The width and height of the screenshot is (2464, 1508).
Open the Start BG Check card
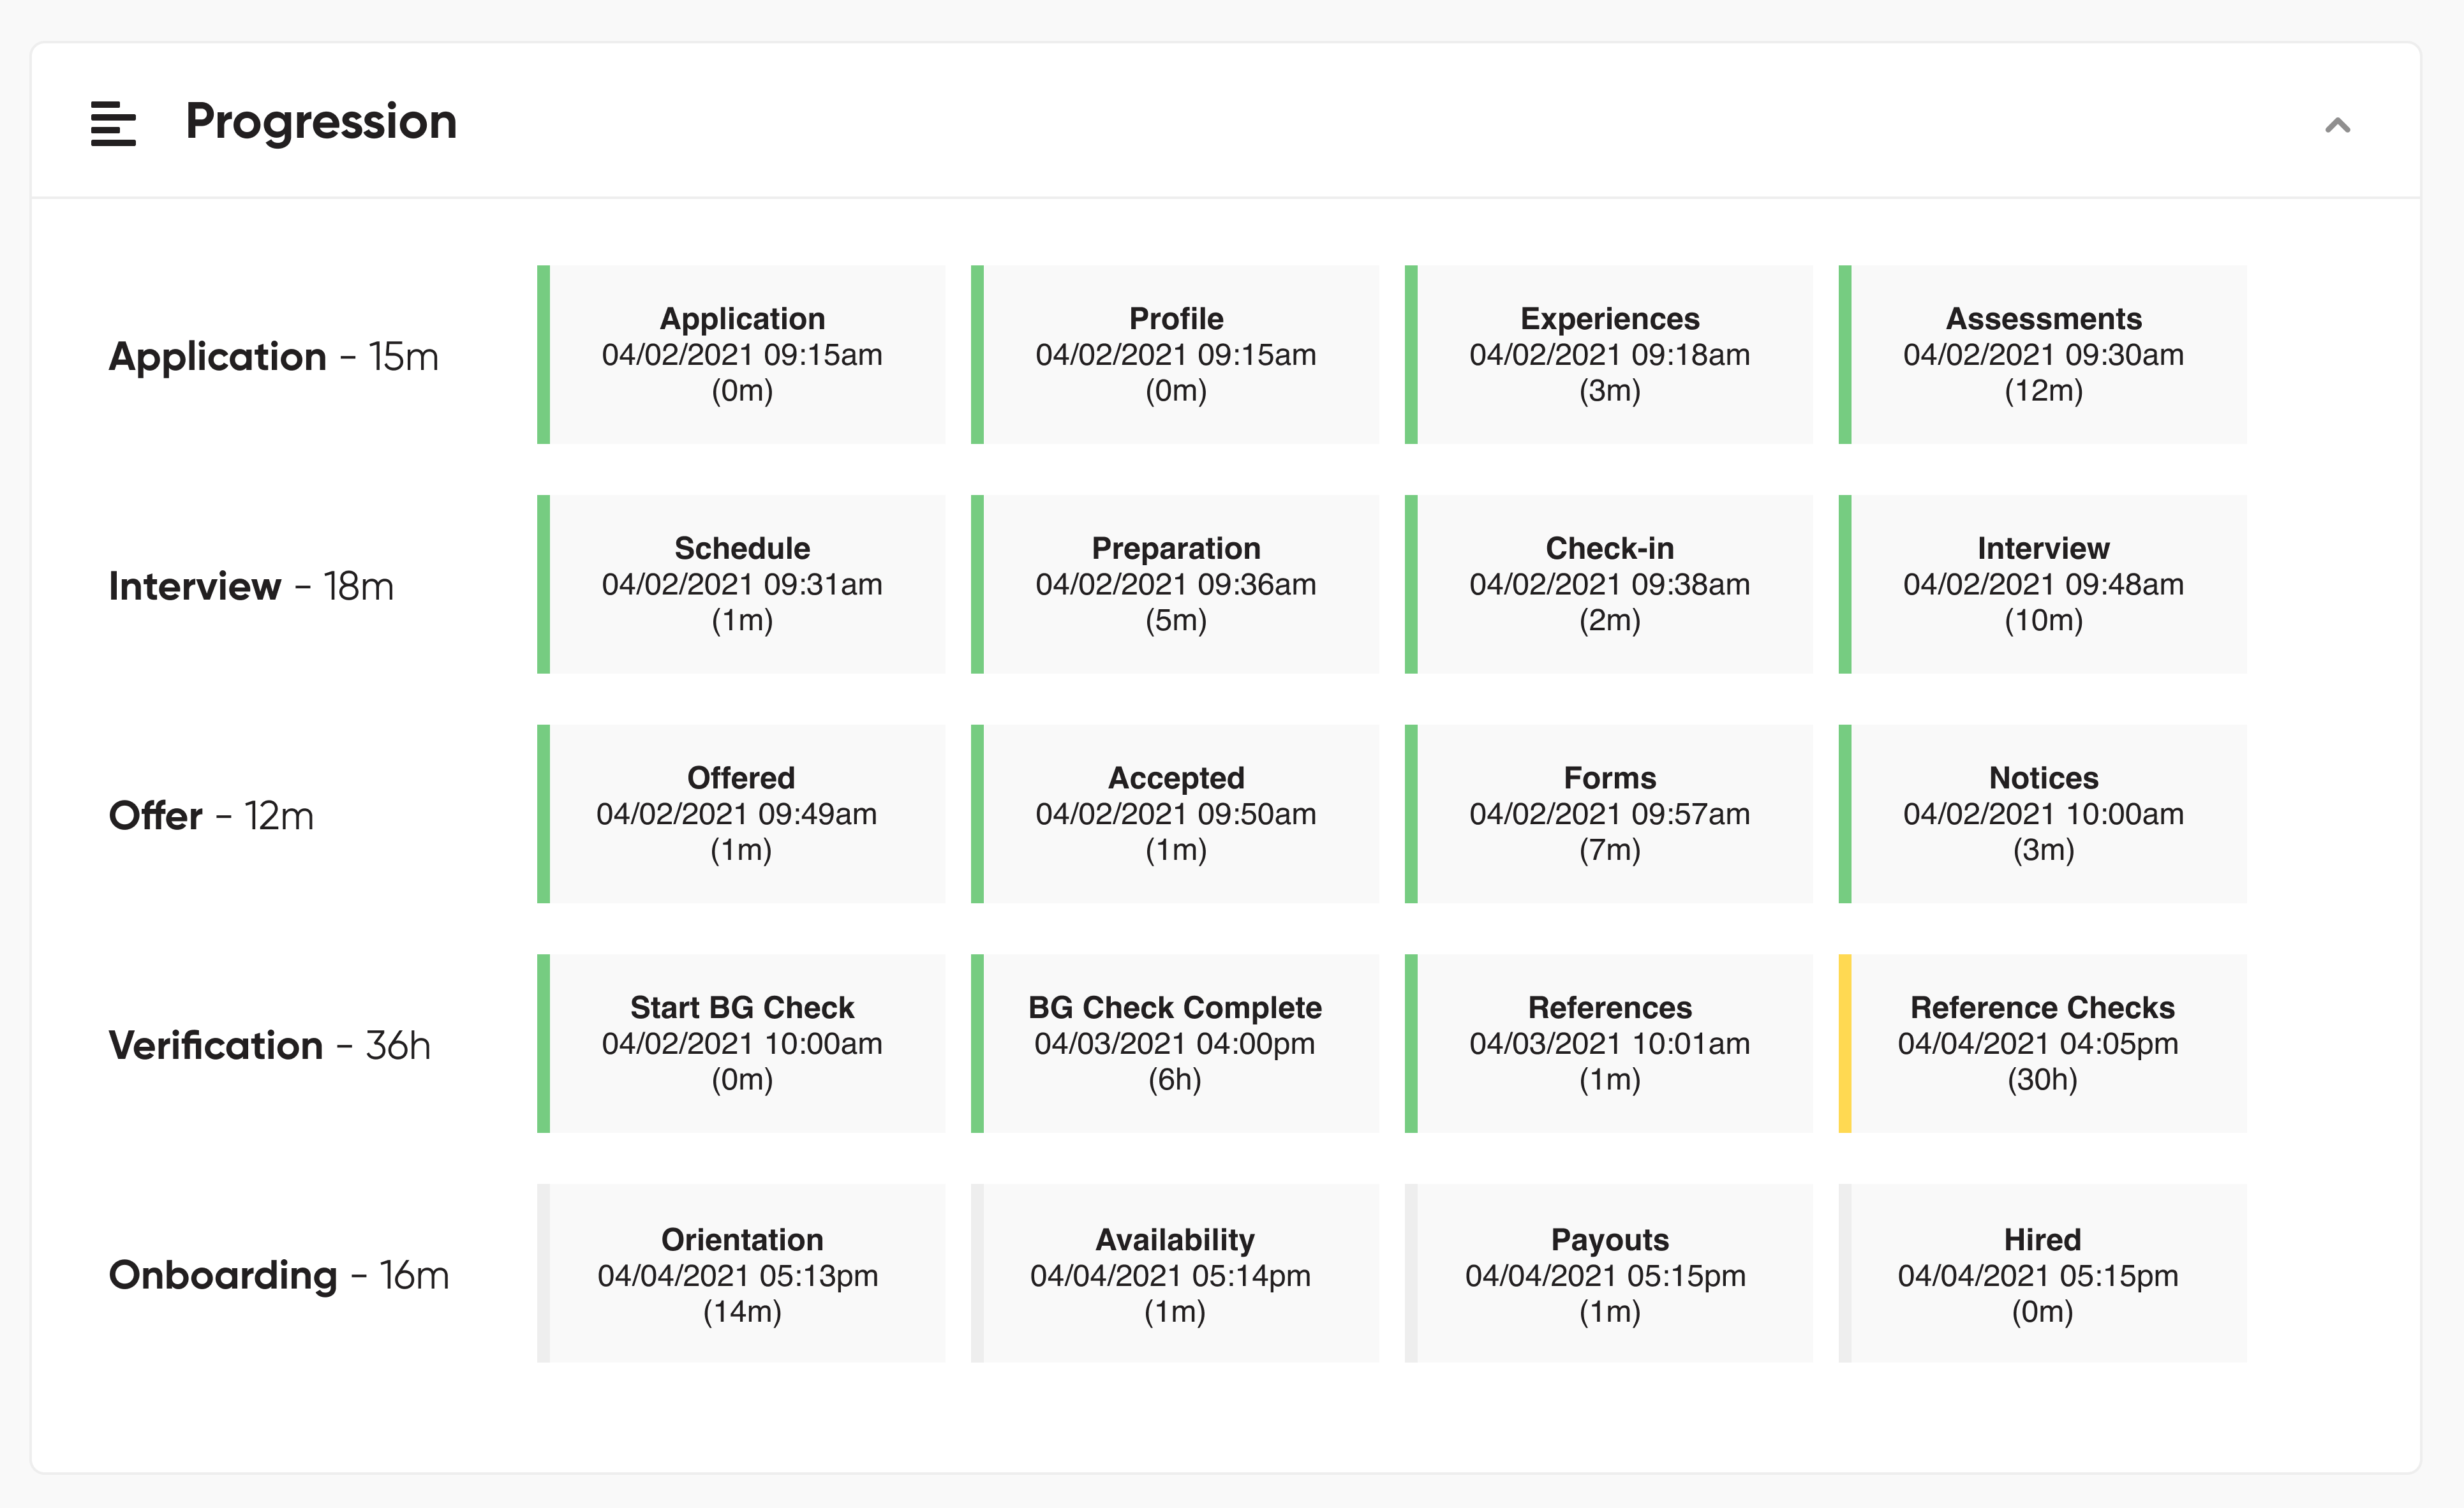point(741,1044)
